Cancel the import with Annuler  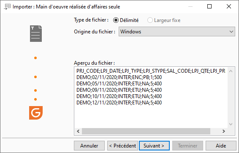pyautogui.click(x=90, y=146)
